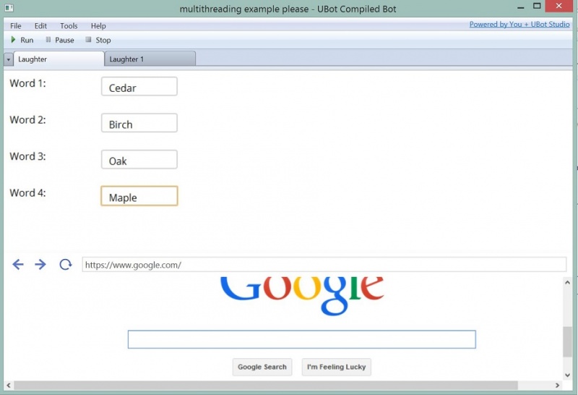Pause the bot from the toolbar
The height and width of the screenshot is (395, 578).
60,40
